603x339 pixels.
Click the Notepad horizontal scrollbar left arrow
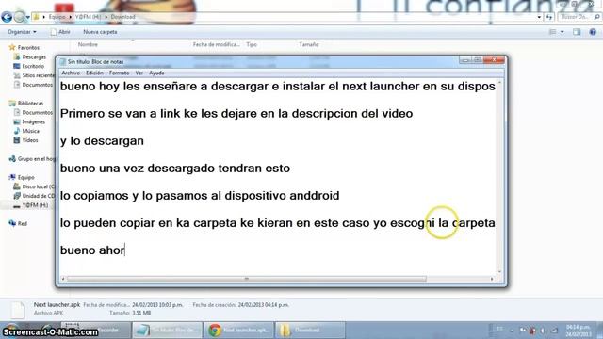[x=63, y=279]
